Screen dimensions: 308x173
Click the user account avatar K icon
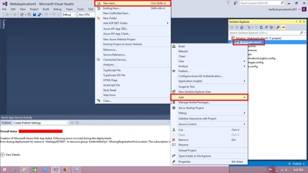(304, 9)
